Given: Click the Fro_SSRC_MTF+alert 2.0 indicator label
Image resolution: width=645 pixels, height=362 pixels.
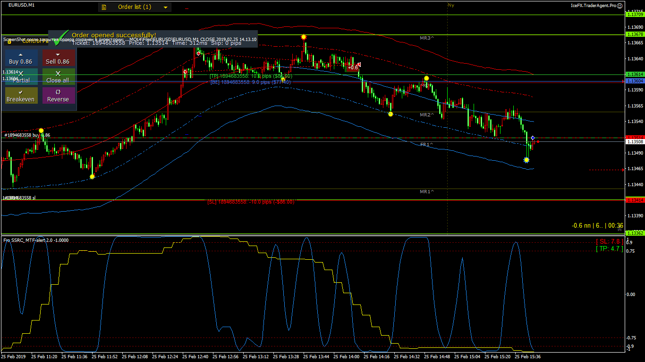Looking at the screenshot, I should click(36, 240).
